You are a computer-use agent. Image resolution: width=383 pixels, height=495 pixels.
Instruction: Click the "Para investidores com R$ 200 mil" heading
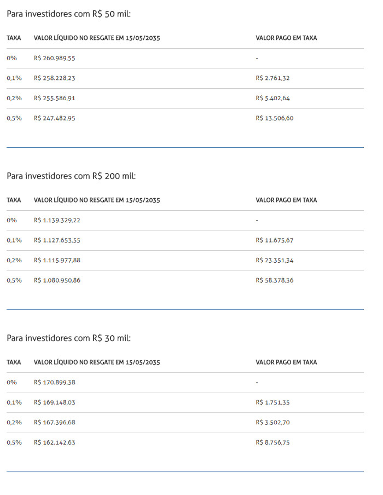coord(71,176)
